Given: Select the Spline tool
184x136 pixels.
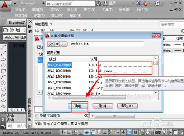Looking at the screenshot, I should pyautogui.click(x=3, y=95).
